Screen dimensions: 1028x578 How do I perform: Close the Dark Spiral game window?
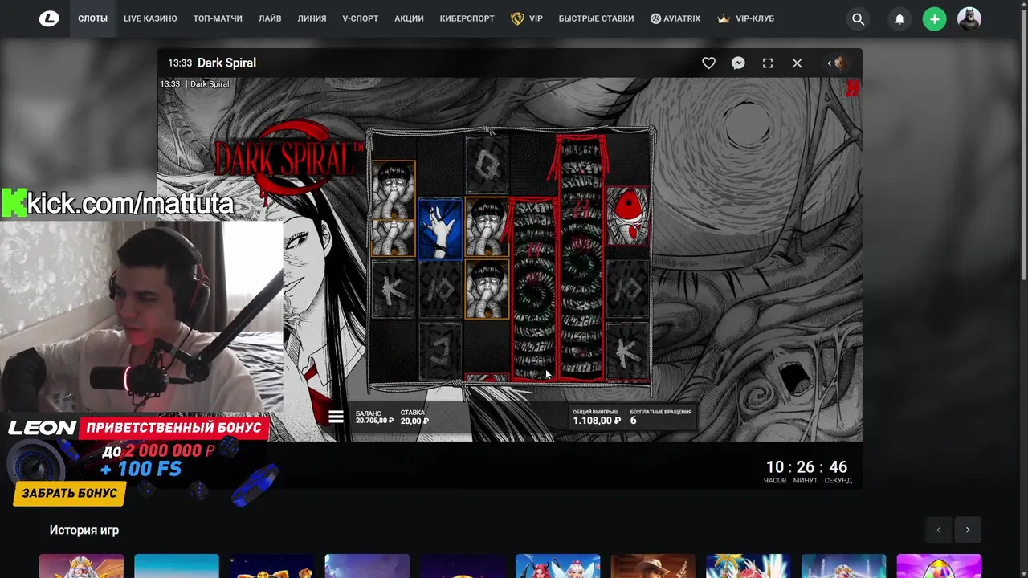click(797, 63)
